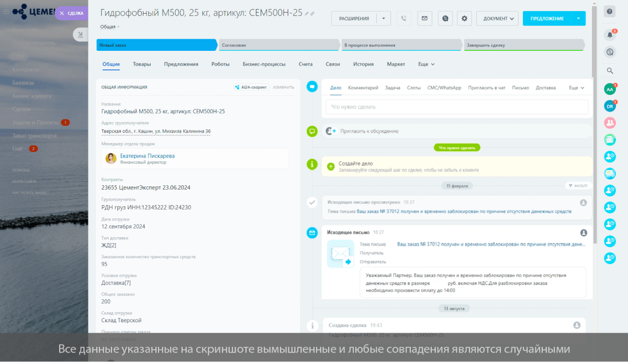Open the chat bubble icon in the top toolbar

click(445, 18)
